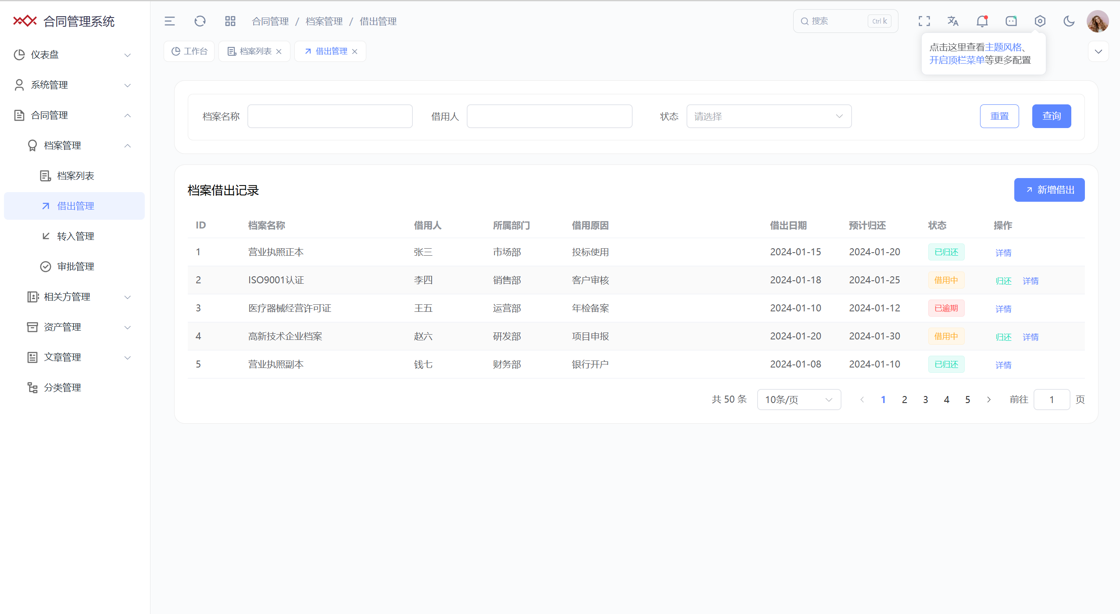
Task: Click the 借用人 cell 张三
Action: pyautogui.click(x=423, y=252)
